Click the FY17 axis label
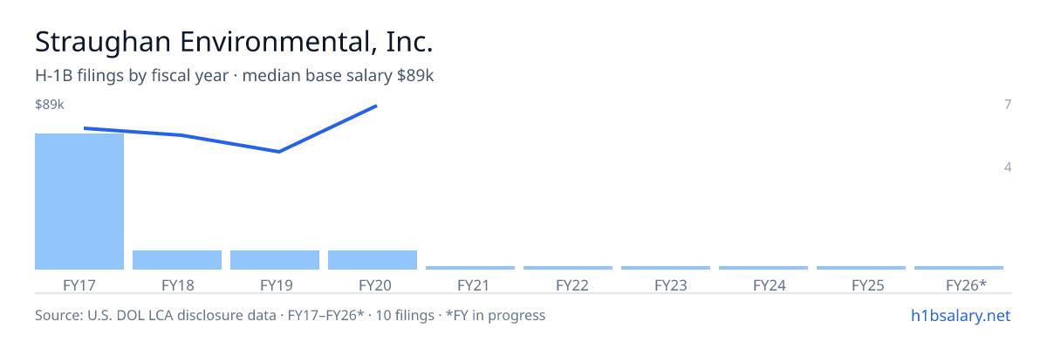Image resolution: width=1047 pixels, height=349 pixels. click(x=79, y=284)
